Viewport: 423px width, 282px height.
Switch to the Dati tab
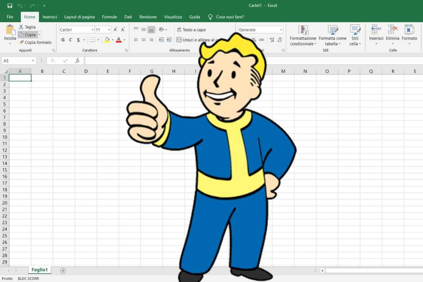point(128,17)
